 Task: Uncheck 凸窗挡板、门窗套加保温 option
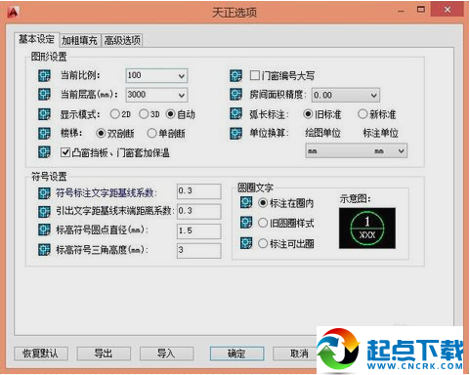(x=65, y=152)
